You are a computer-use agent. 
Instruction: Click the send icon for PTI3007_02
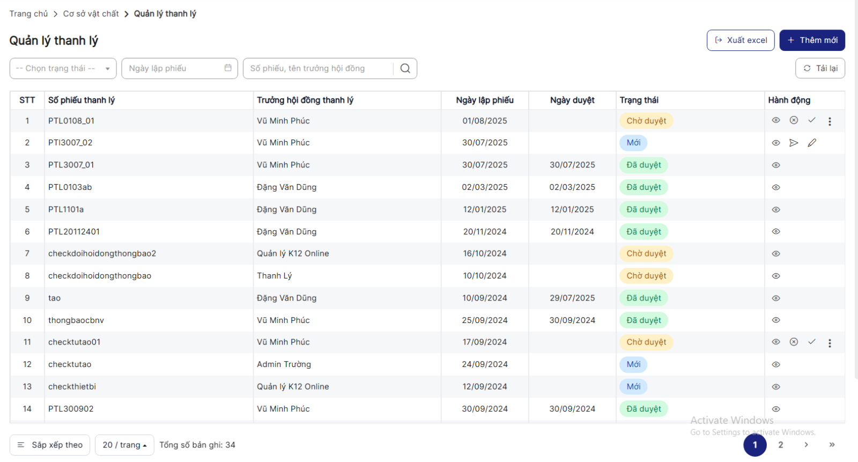click(794, 143)
